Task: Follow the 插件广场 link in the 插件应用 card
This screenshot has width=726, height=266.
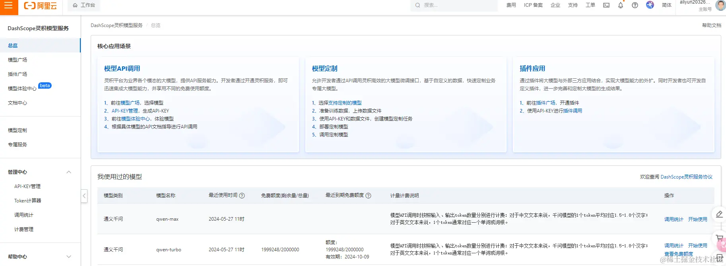Action: [x=546, y=103]
